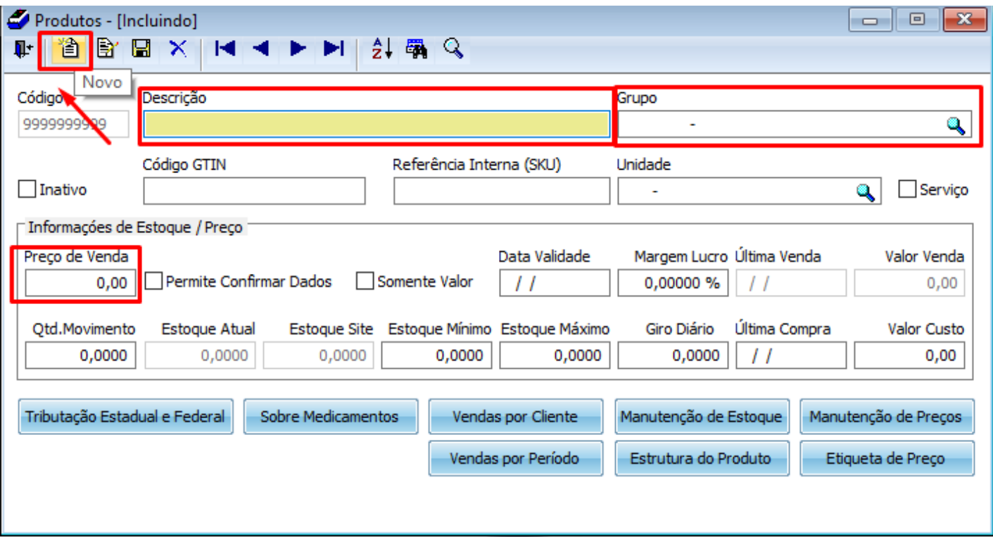Viewport: 993px width, 537px height.
Task: Click the Última Compra date field
Action: (791, 355)
